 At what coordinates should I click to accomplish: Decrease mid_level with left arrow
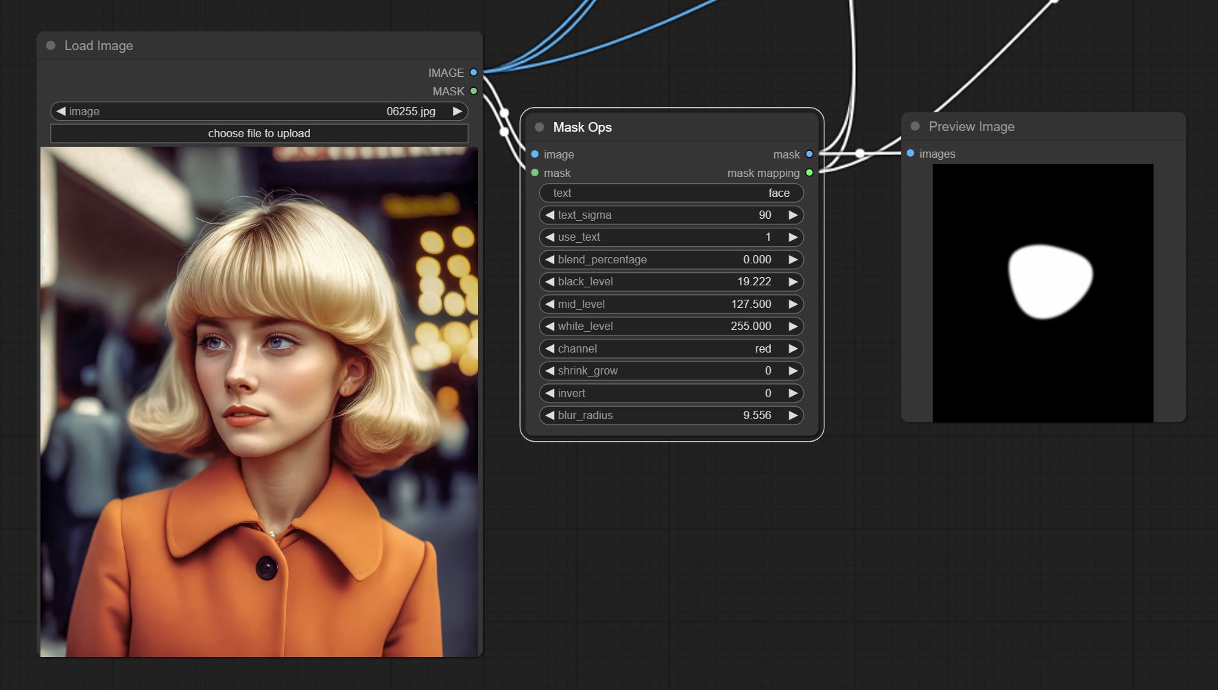click(549, 304)
